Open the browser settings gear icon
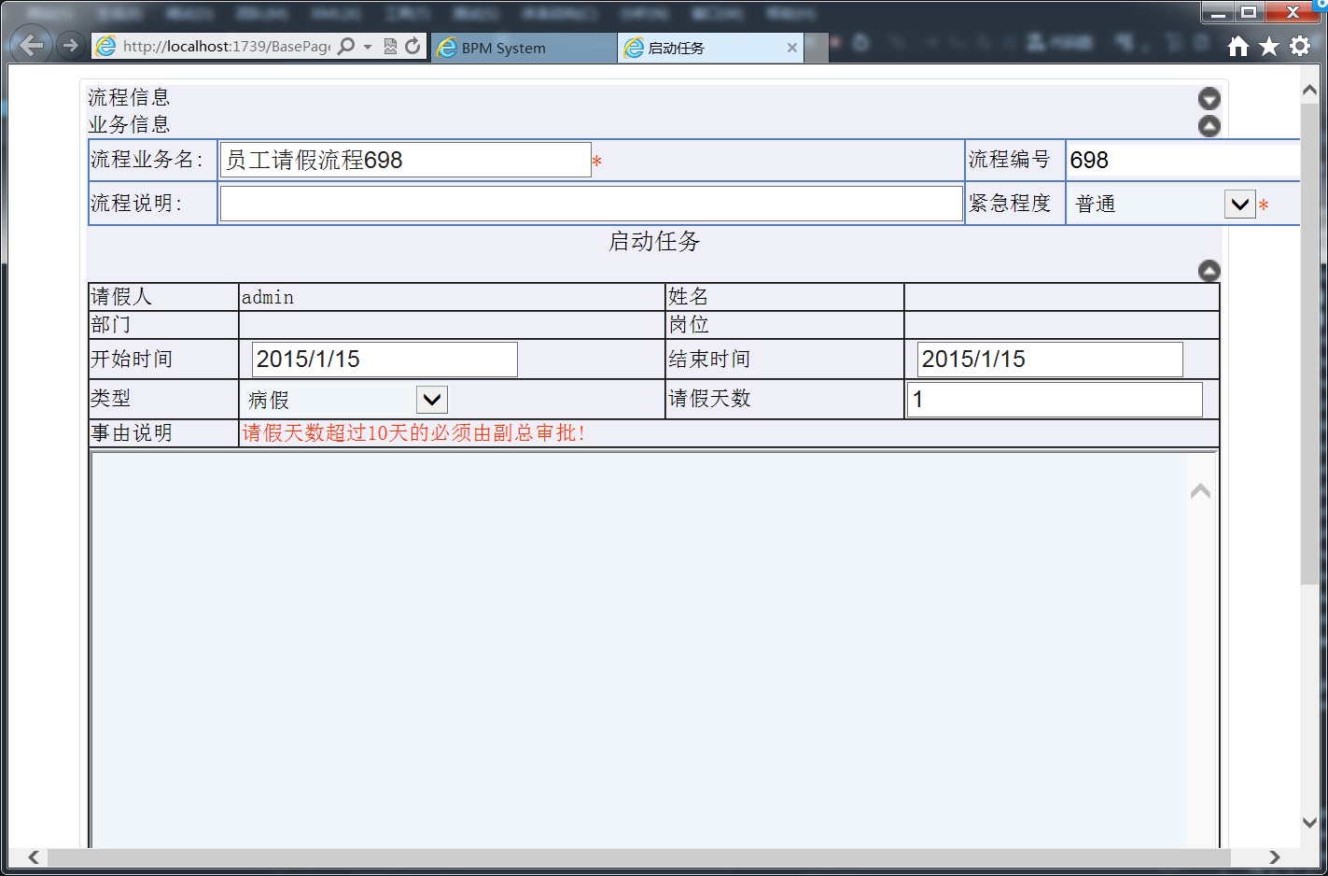The height and width of the screenshot is (876, 1328). (1300, 47)
